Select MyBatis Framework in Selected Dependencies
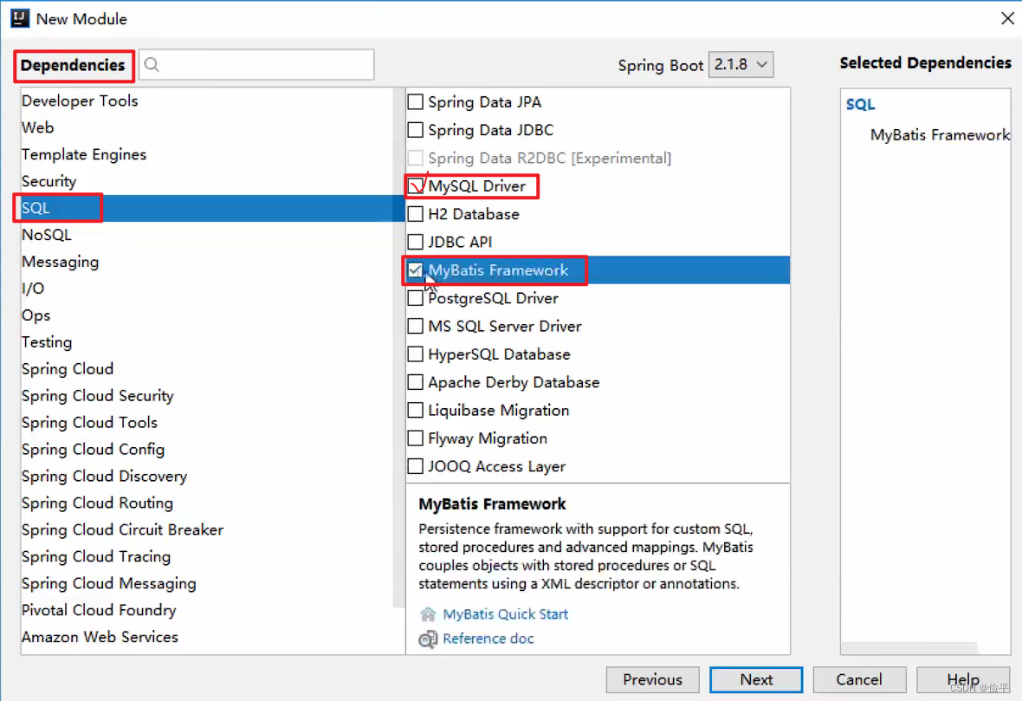This screenshot has height=701, width=1022. [940, 135]
